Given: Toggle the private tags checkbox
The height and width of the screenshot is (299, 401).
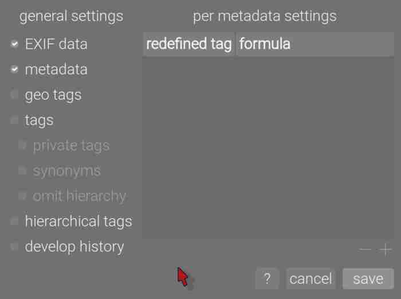Looking at the screenshot, I should pos(23,145).
